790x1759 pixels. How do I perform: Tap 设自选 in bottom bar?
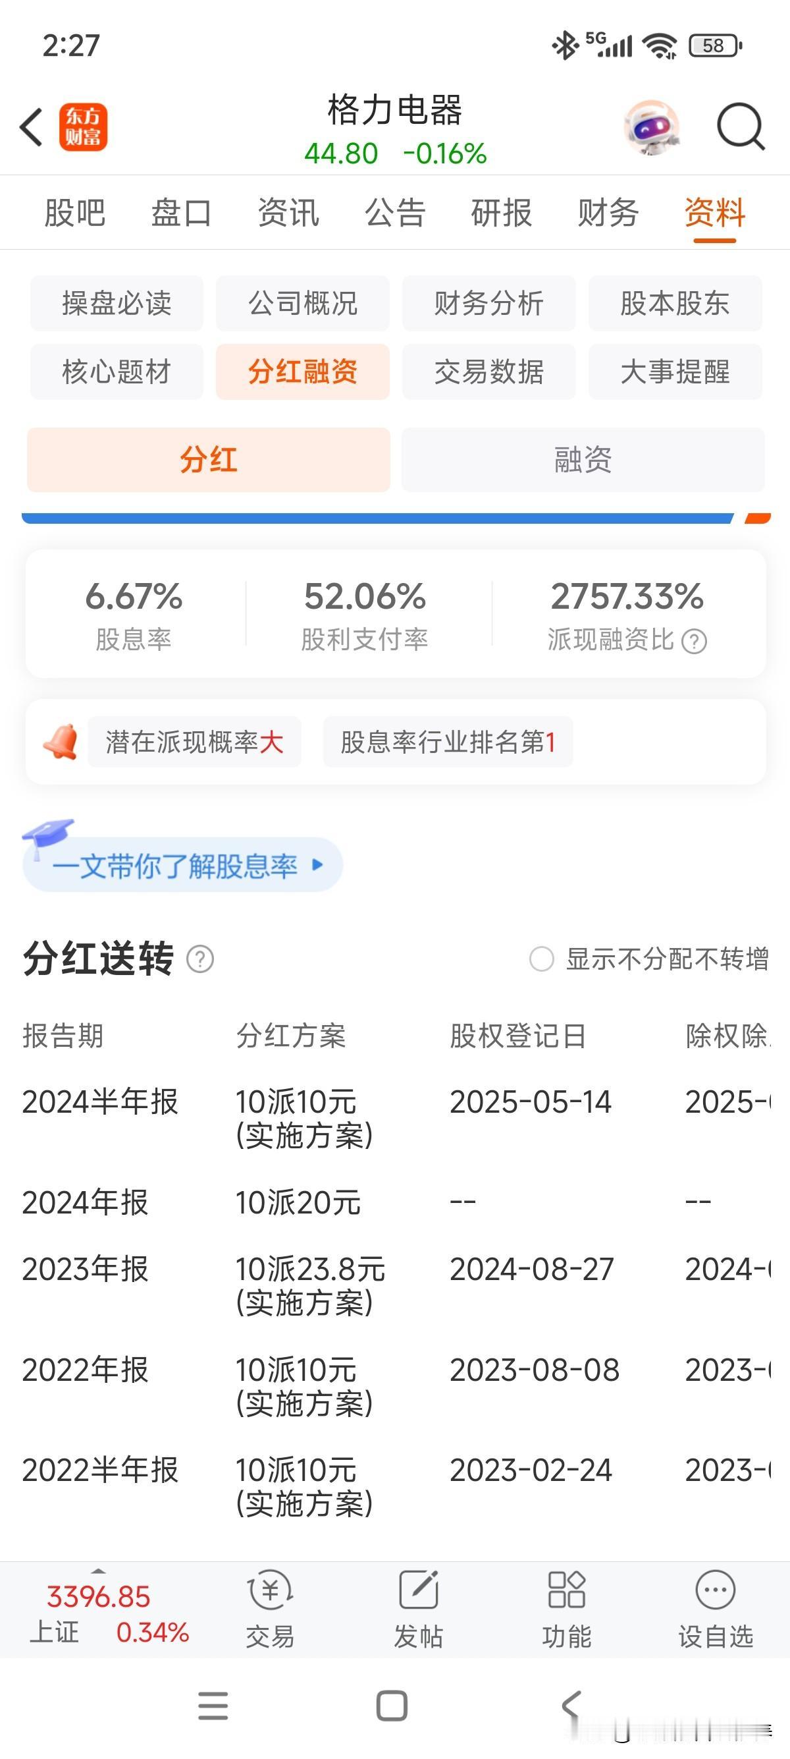pos(715,1609)
